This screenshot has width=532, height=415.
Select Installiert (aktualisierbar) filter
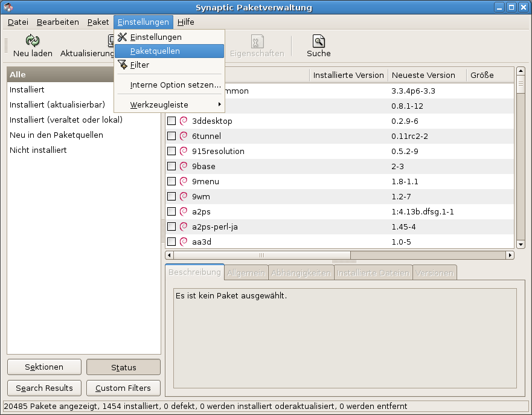pos(84,105)
